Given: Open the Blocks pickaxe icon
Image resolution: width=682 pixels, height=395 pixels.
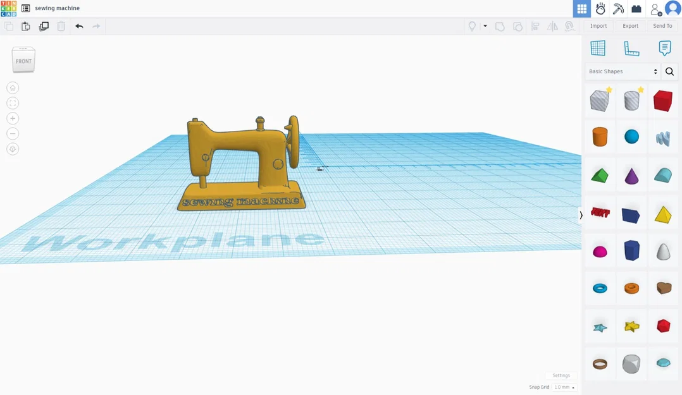Looking at the screenshot, I should (618, 9).
